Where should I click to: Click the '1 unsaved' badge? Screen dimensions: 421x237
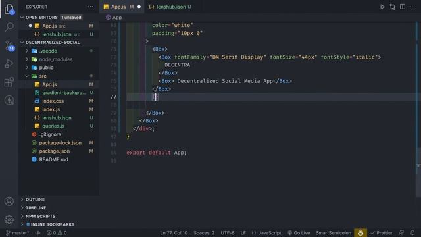[71, 18]
